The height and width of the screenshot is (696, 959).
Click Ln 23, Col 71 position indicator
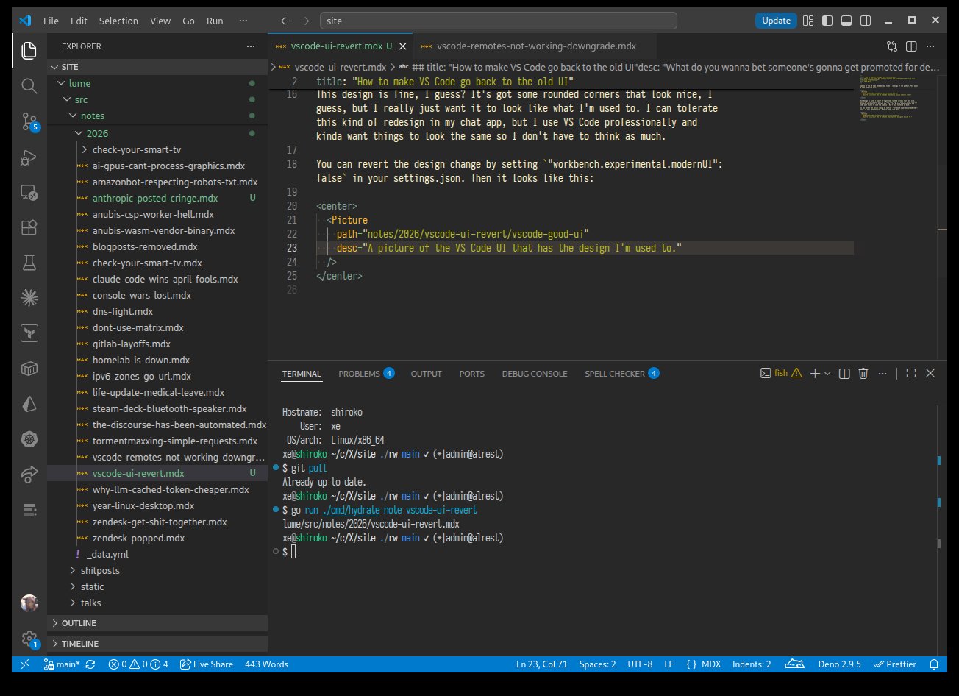click(543, 664)
